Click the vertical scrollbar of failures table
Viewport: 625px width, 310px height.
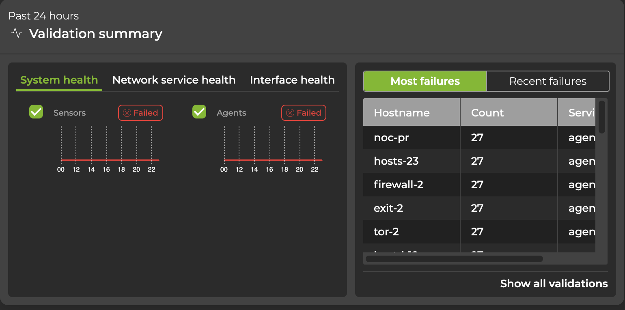[601, 117]
